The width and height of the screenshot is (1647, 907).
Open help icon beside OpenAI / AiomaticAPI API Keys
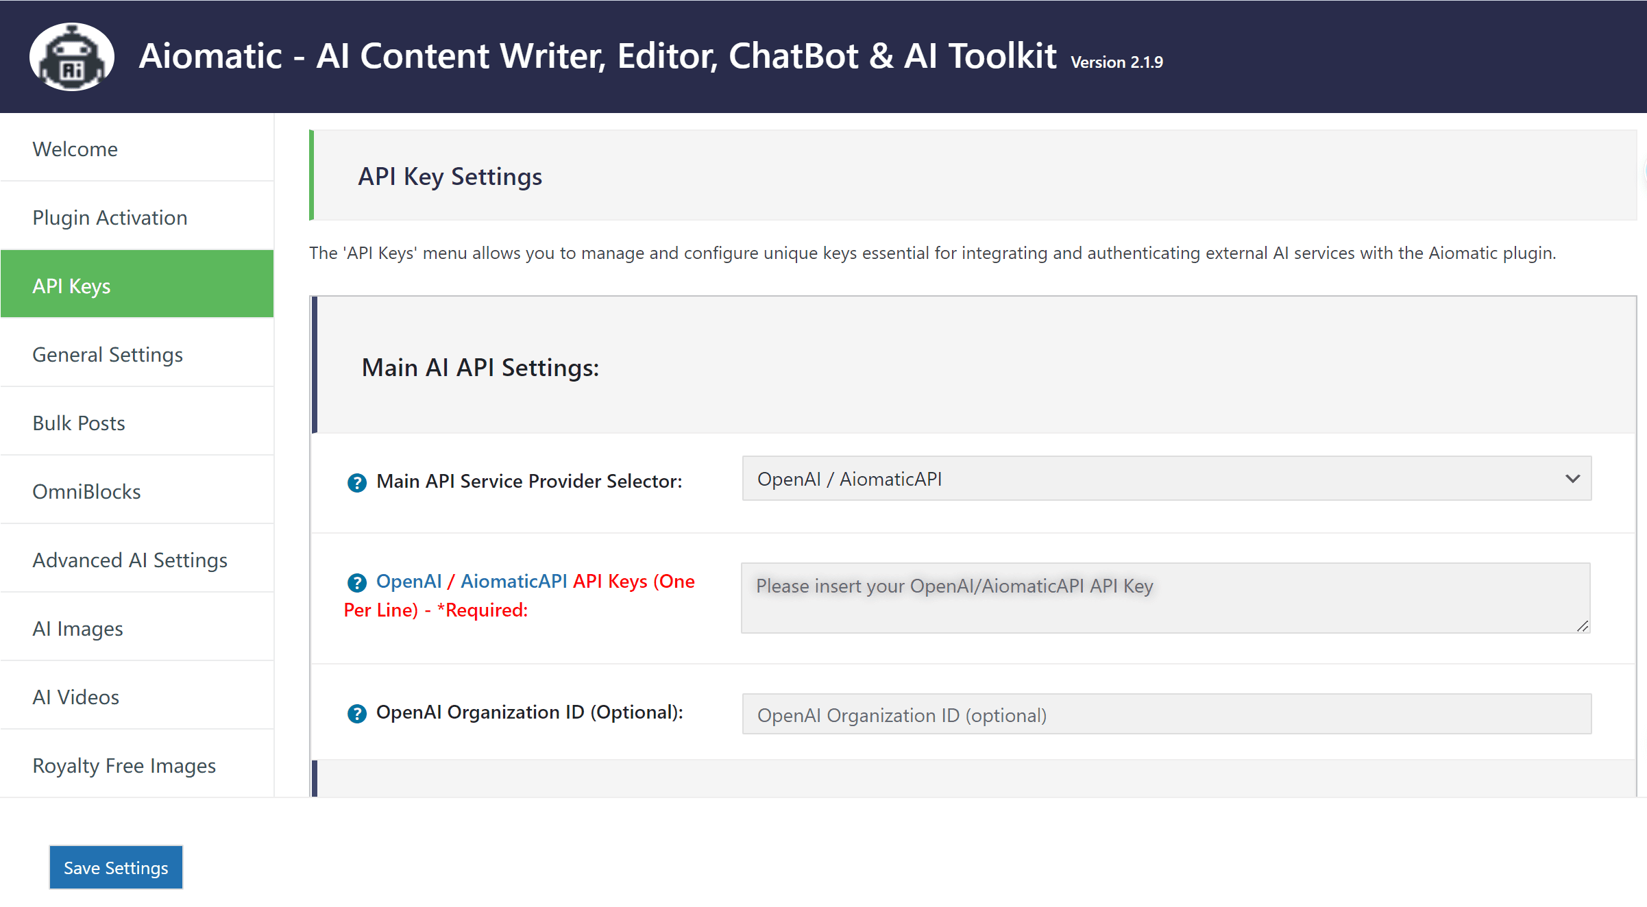coord(356,583)
